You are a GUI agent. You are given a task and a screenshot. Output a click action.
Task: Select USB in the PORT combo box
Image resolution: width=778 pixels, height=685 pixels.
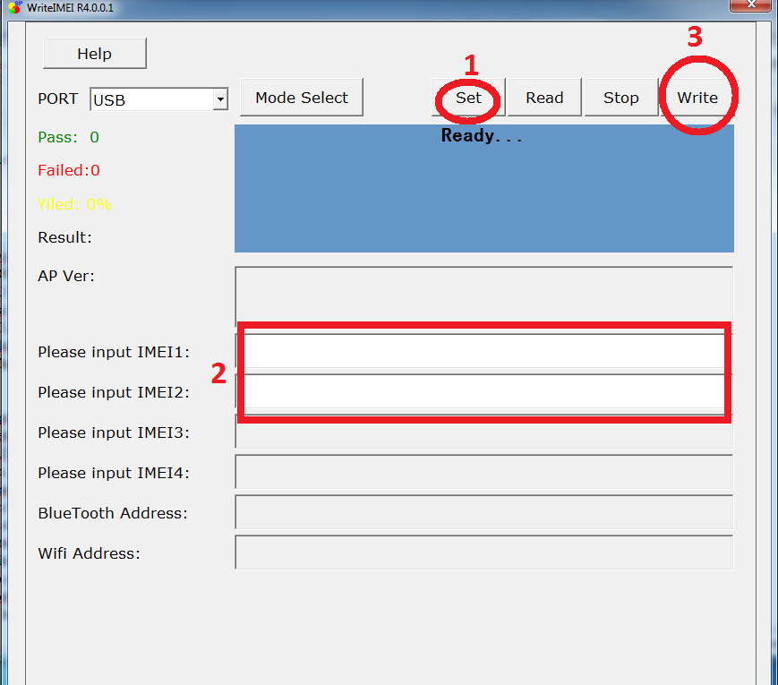point(143,99)
